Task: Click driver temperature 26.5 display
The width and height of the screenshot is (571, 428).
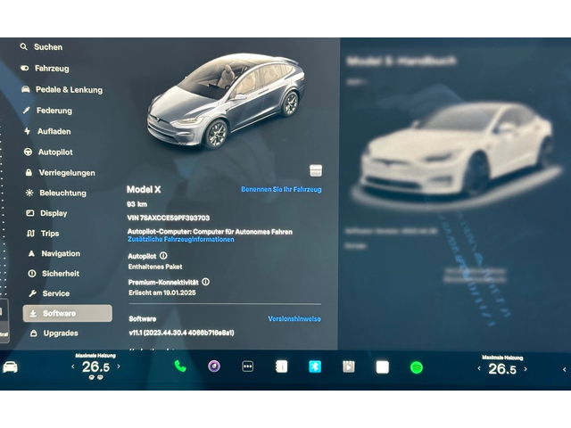Action: [x=95, y=367]
